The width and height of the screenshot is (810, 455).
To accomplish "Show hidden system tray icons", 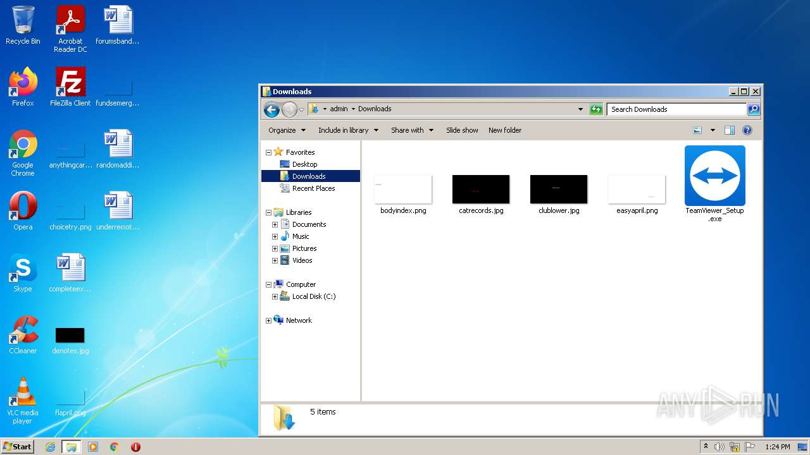I will coord(706,447).
